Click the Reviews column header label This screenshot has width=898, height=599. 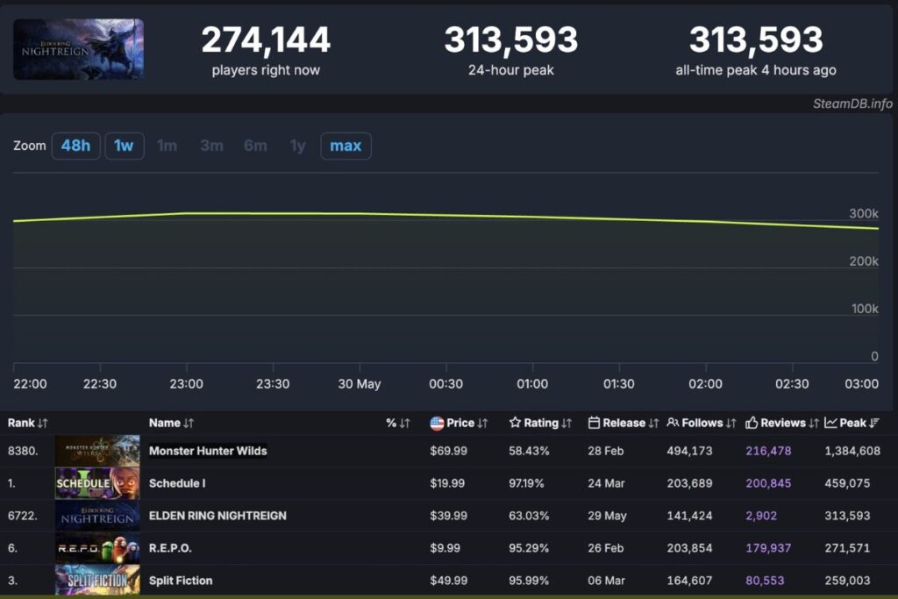click(783, 424)
